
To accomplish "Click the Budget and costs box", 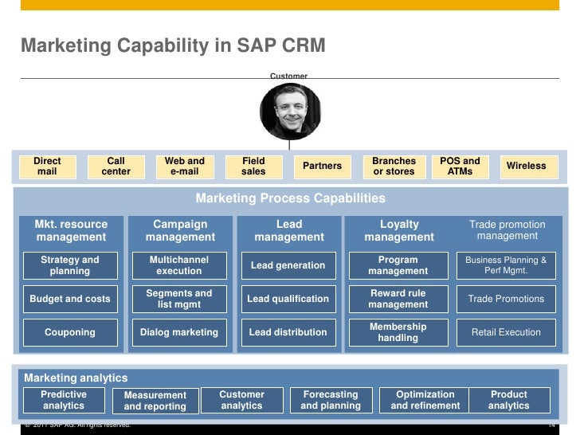I will click(x=70, y=299).
